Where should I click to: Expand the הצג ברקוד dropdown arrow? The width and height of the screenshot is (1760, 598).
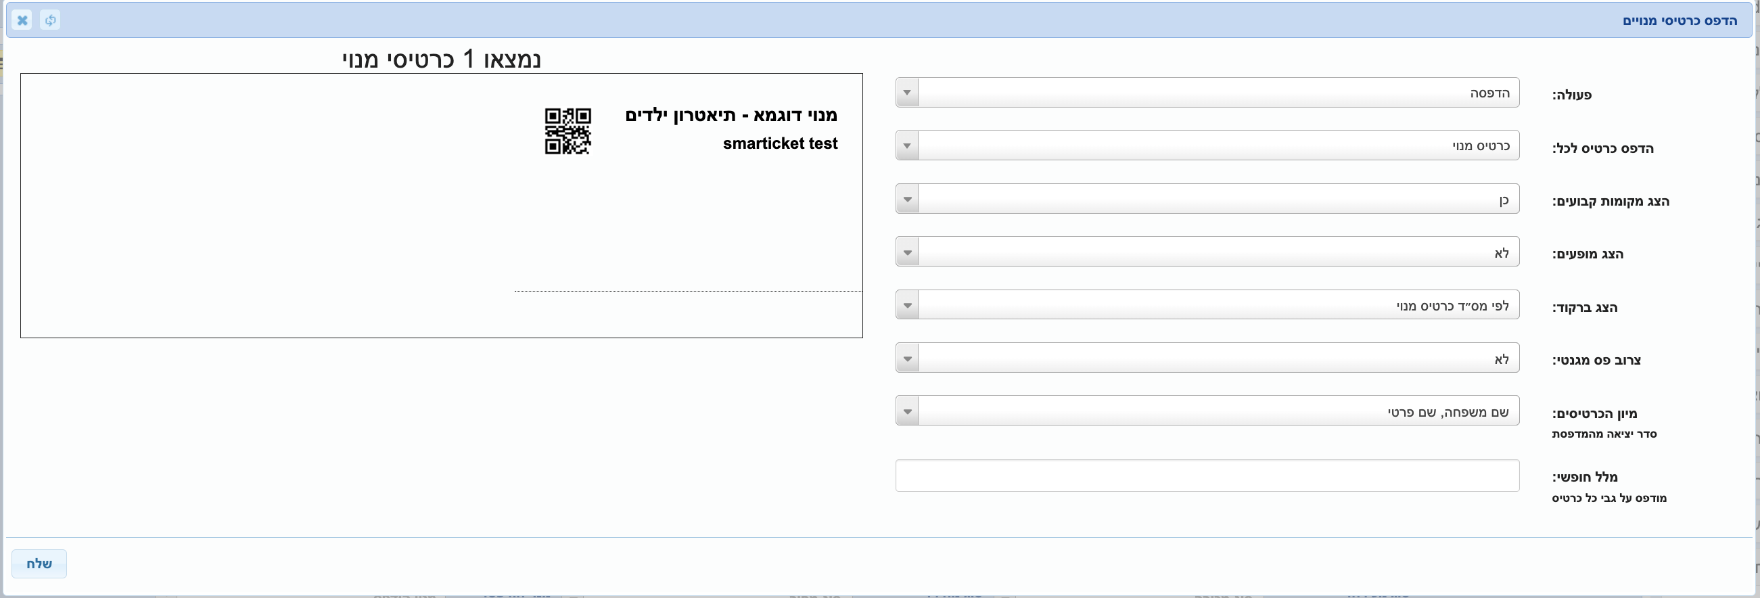coord(907,305)
